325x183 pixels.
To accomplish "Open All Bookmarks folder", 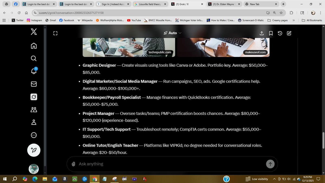I will 312,20.
